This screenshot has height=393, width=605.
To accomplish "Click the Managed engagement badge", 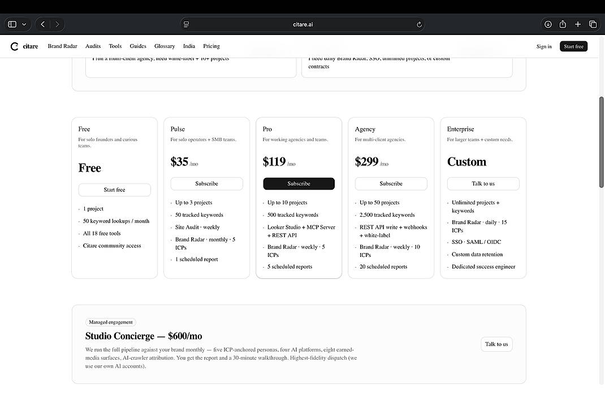I will point(111,322).
